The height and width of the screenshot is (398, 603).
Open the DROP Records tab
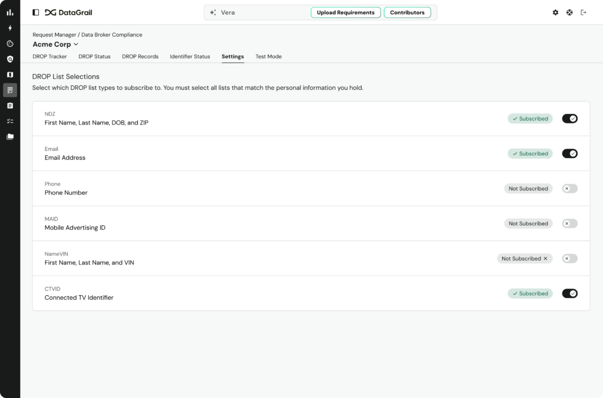(140, 56)
